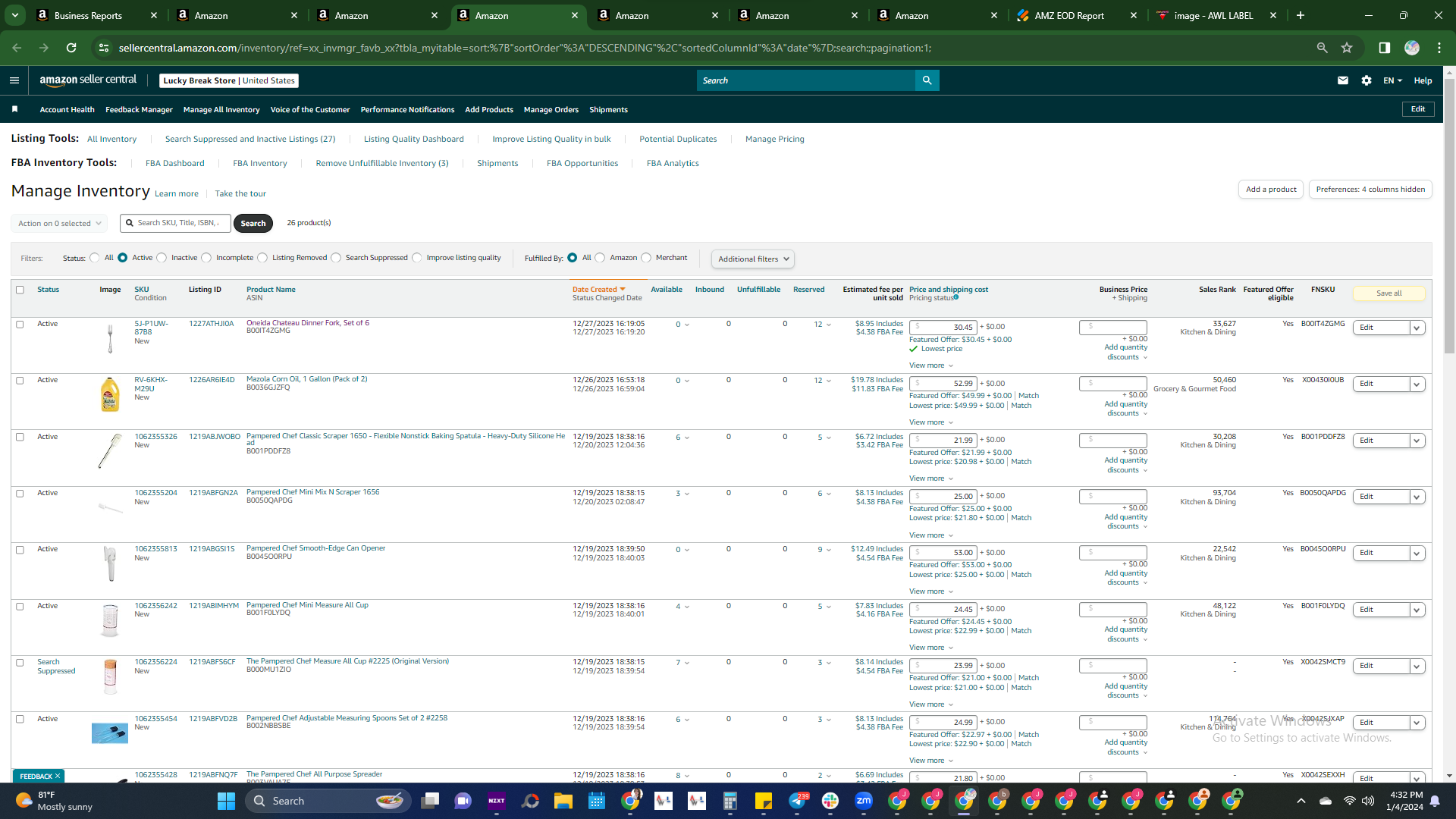
Task: Click the search magnifier button in header
Action: click(927, 80)
